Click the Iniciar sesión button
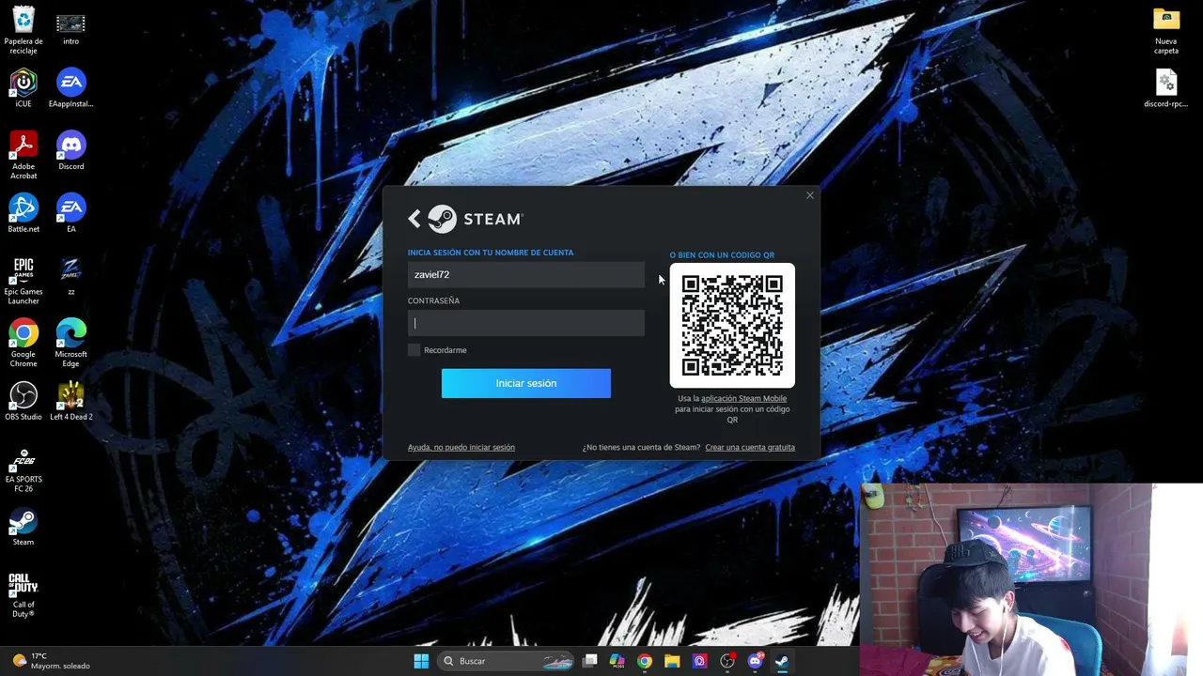Screen dimensions: 1203x676 [x=526, y=383]
